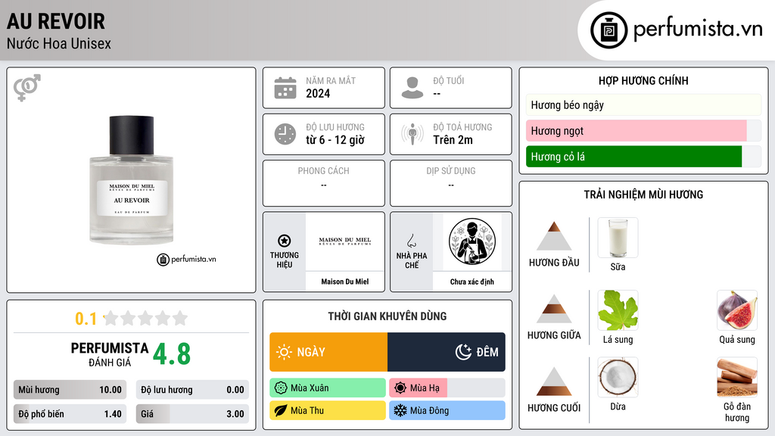Click the sillage icon beside Độ toả hương

click(412, 134)
